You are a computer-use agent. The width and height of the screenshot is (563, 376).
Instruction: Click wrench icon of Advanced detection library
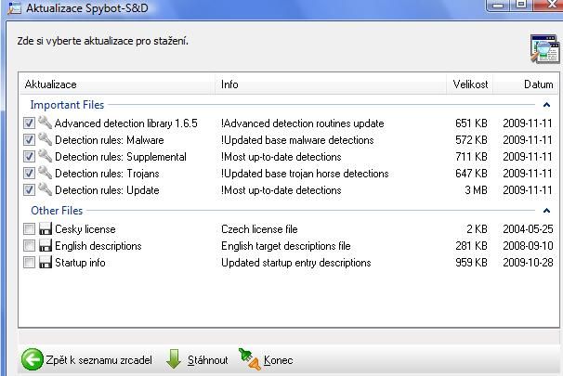[x=46, y=123]
